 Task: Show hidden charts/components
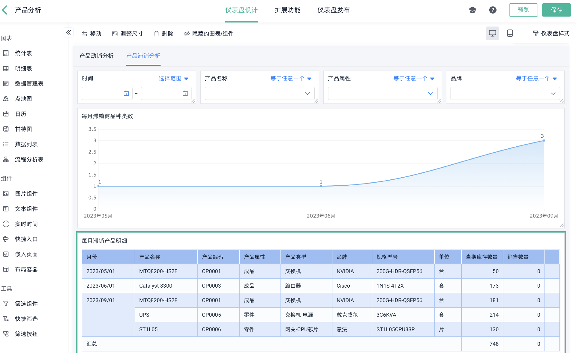209,34
